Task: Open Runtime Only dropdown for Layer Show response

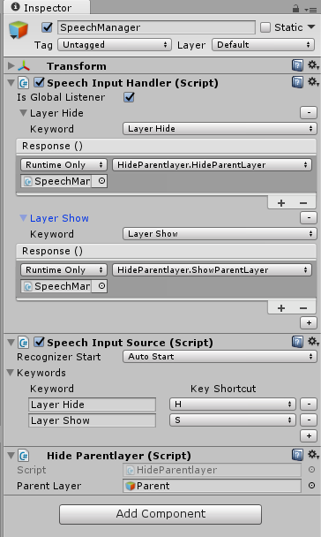Action: [63, 270]
